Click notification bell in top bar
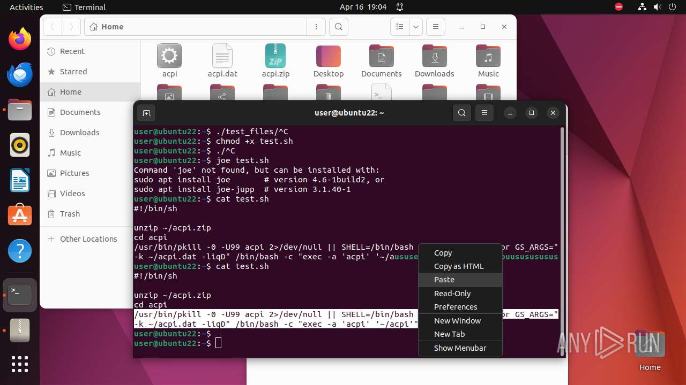This screenshot has height=385, width=686. click(400, 7)
